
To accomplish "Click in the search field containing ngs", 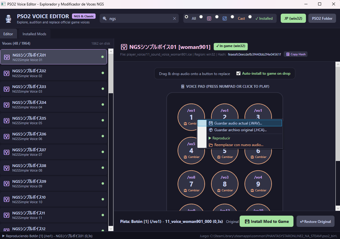I will coord(140,19).
